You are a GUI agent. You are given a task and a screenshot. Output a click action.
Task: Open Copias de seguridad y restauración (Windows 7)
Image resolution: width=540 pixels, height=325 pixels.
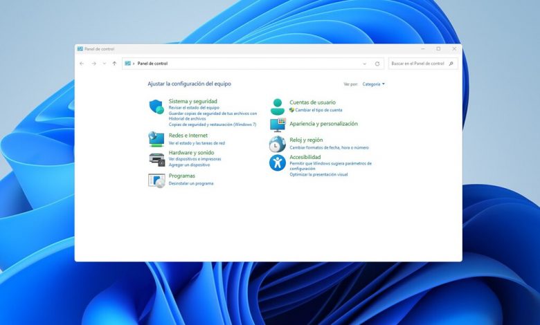[x=213, y=124]
